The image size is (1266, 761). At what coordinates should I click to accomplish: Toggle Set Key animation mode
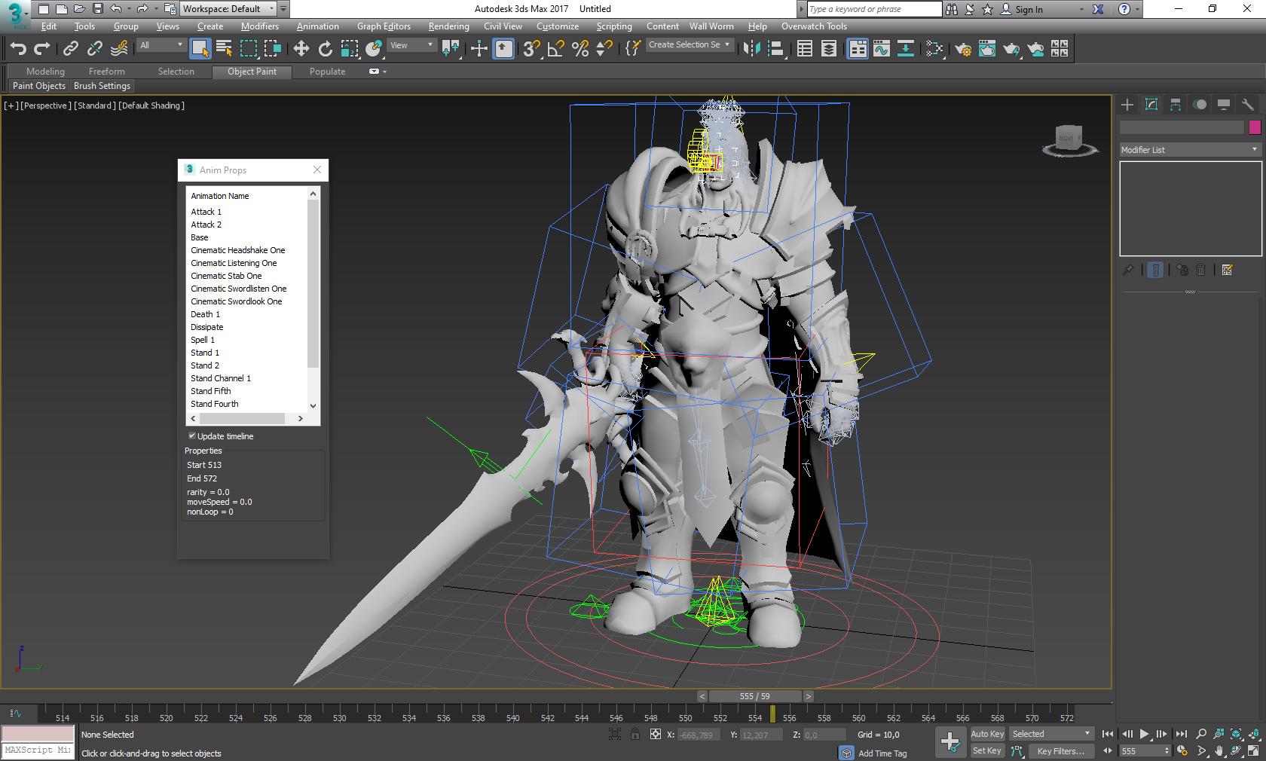[987, 750]
